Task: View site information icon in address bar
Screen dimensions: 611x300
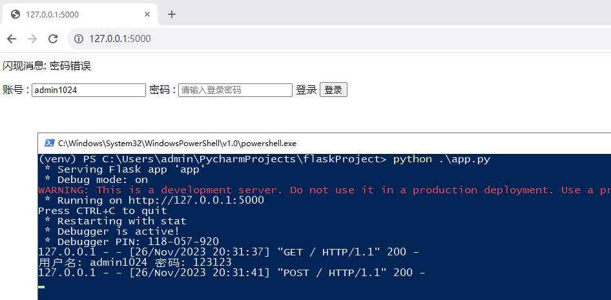Action: (x=79, y=39)
